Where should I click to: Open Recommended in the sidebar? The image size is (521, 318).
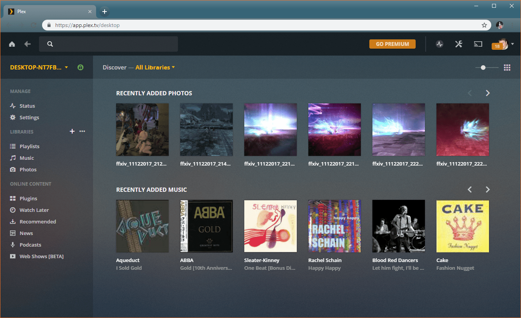(x=33, y=222)
